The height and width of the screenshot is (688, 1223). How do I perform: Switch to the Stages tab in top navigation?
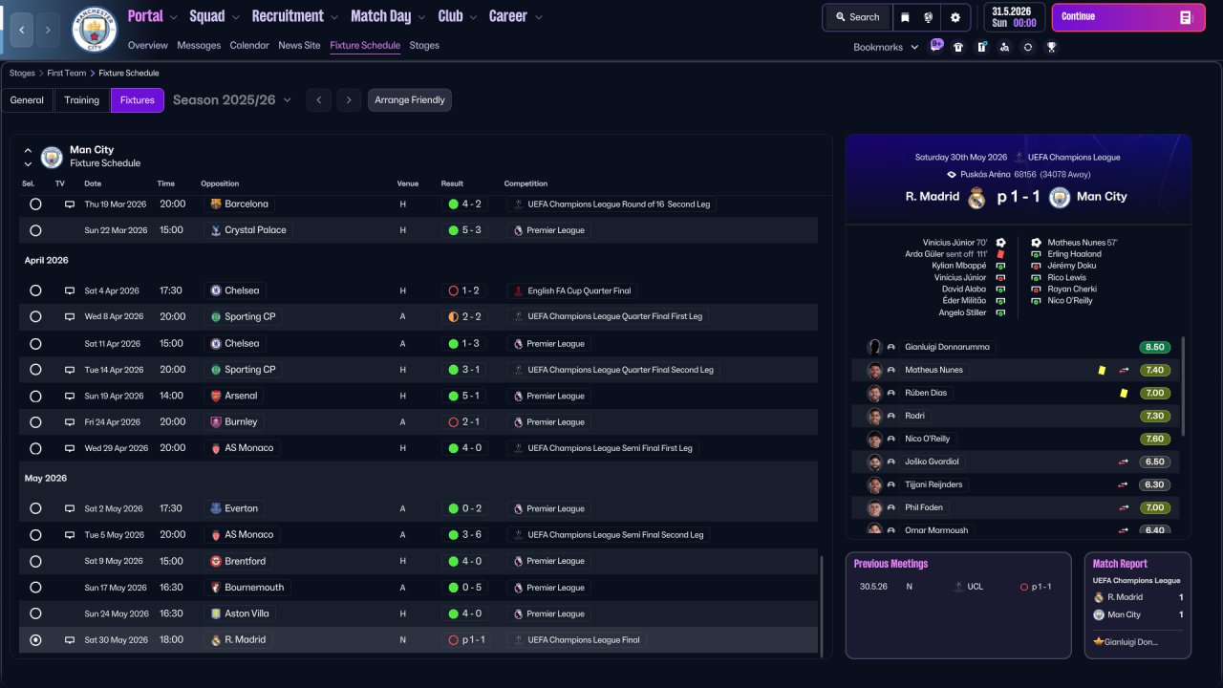424,45
